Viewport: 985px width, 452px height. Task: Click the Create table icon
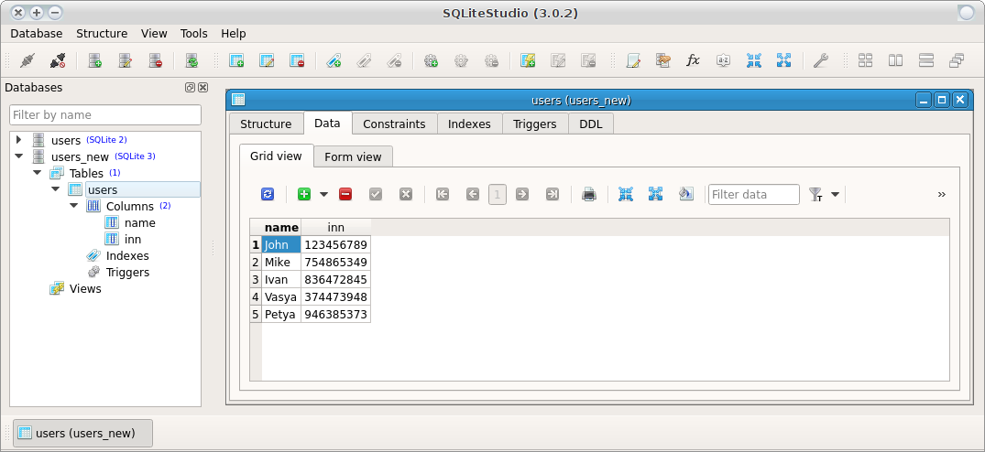click(x=236, y=60)
